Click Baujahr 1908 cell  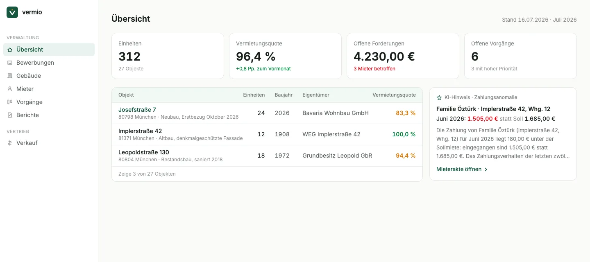tap(282, 134)
